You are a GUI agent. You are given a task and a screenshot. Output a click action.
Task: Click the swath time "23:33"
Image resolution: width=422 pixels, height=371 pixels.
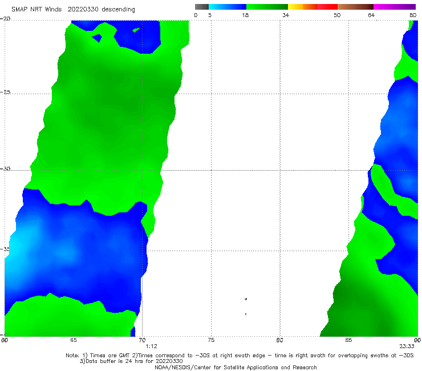[407, 346]
